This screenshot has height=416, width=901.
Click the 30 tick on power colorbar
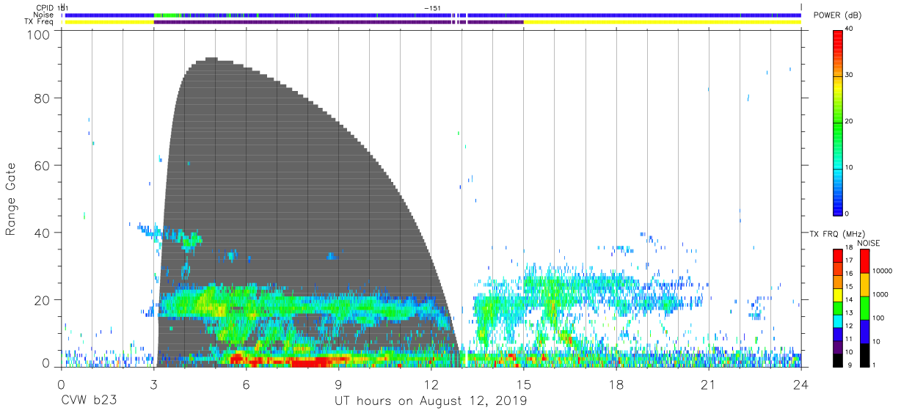tap(848, 75)
